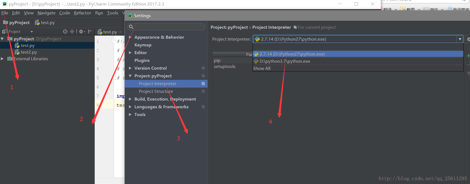
Task: Click project-level icon beside Languages & Frameworks
Action: [x=203, y=107]
